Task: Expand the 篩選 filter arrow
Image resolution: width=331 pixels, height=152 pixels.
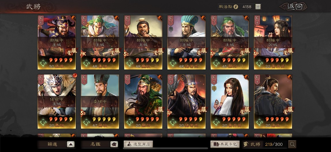Action: (x=71, y=144)
